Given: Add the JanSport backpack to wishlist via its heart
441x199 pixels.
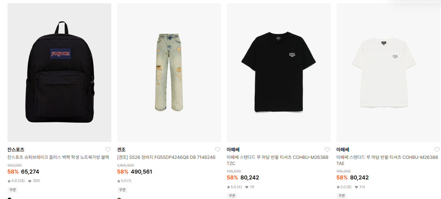Looking at the screenshot, I should click(x=108, y=150).
